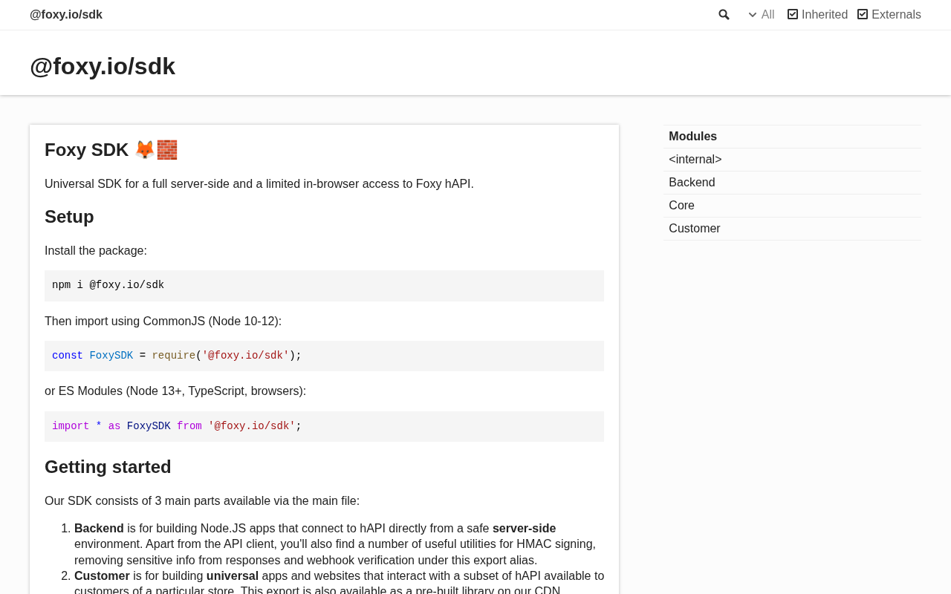This screenshot has height=594, width=951.
Task: Click the Getting started section heading
Action: (x=108, y=467)
